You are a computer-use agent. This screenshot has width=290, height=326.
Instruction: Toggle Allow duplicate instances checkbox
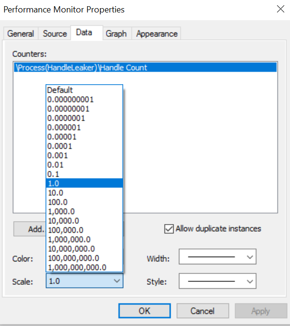[169, 229]
